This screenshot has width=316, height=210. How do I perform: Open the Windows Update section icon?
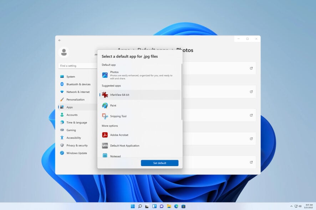(x=62, y=153)
